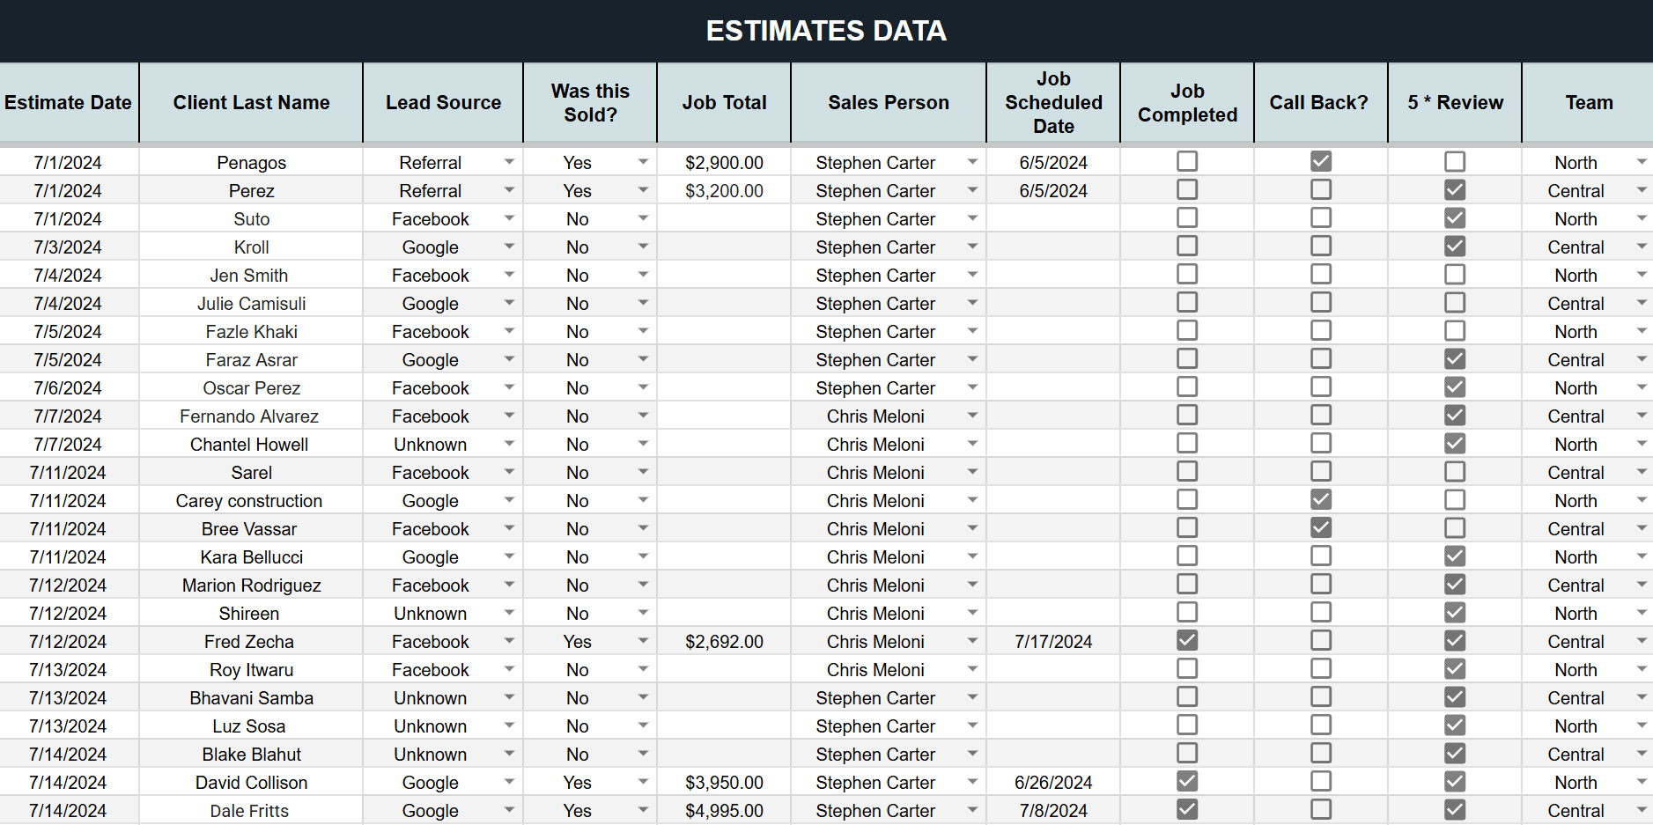
Task: Click the $2,900.00 job total cell
Action: click(x=724, y=162)
